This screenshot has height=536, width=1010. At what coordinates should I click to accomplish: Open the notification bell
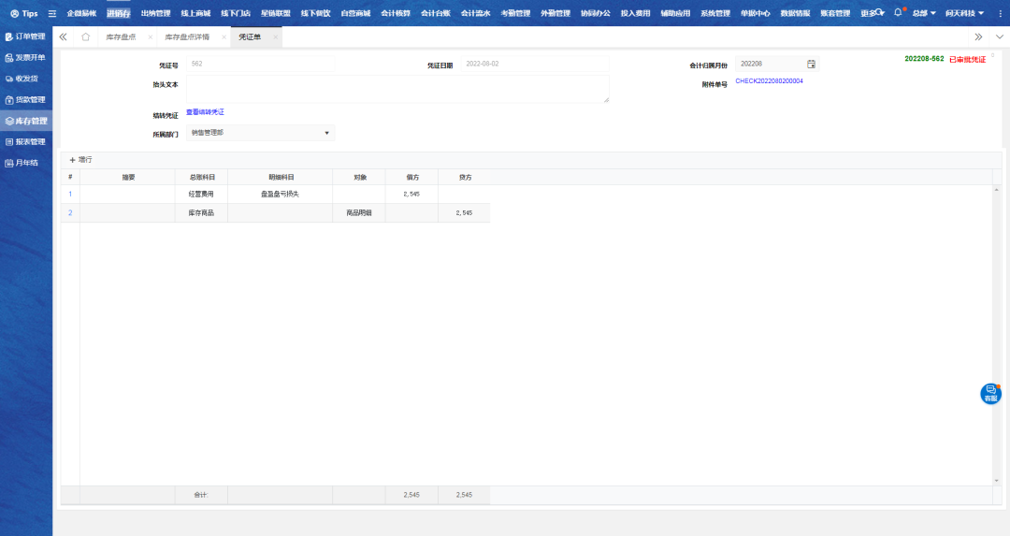(898, 13)
